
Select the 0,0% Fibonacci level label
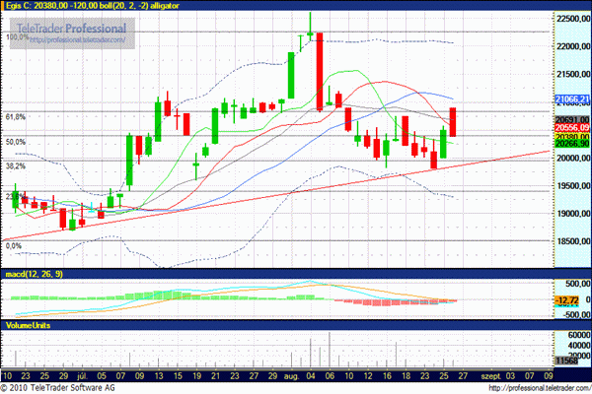pos(12,245)
